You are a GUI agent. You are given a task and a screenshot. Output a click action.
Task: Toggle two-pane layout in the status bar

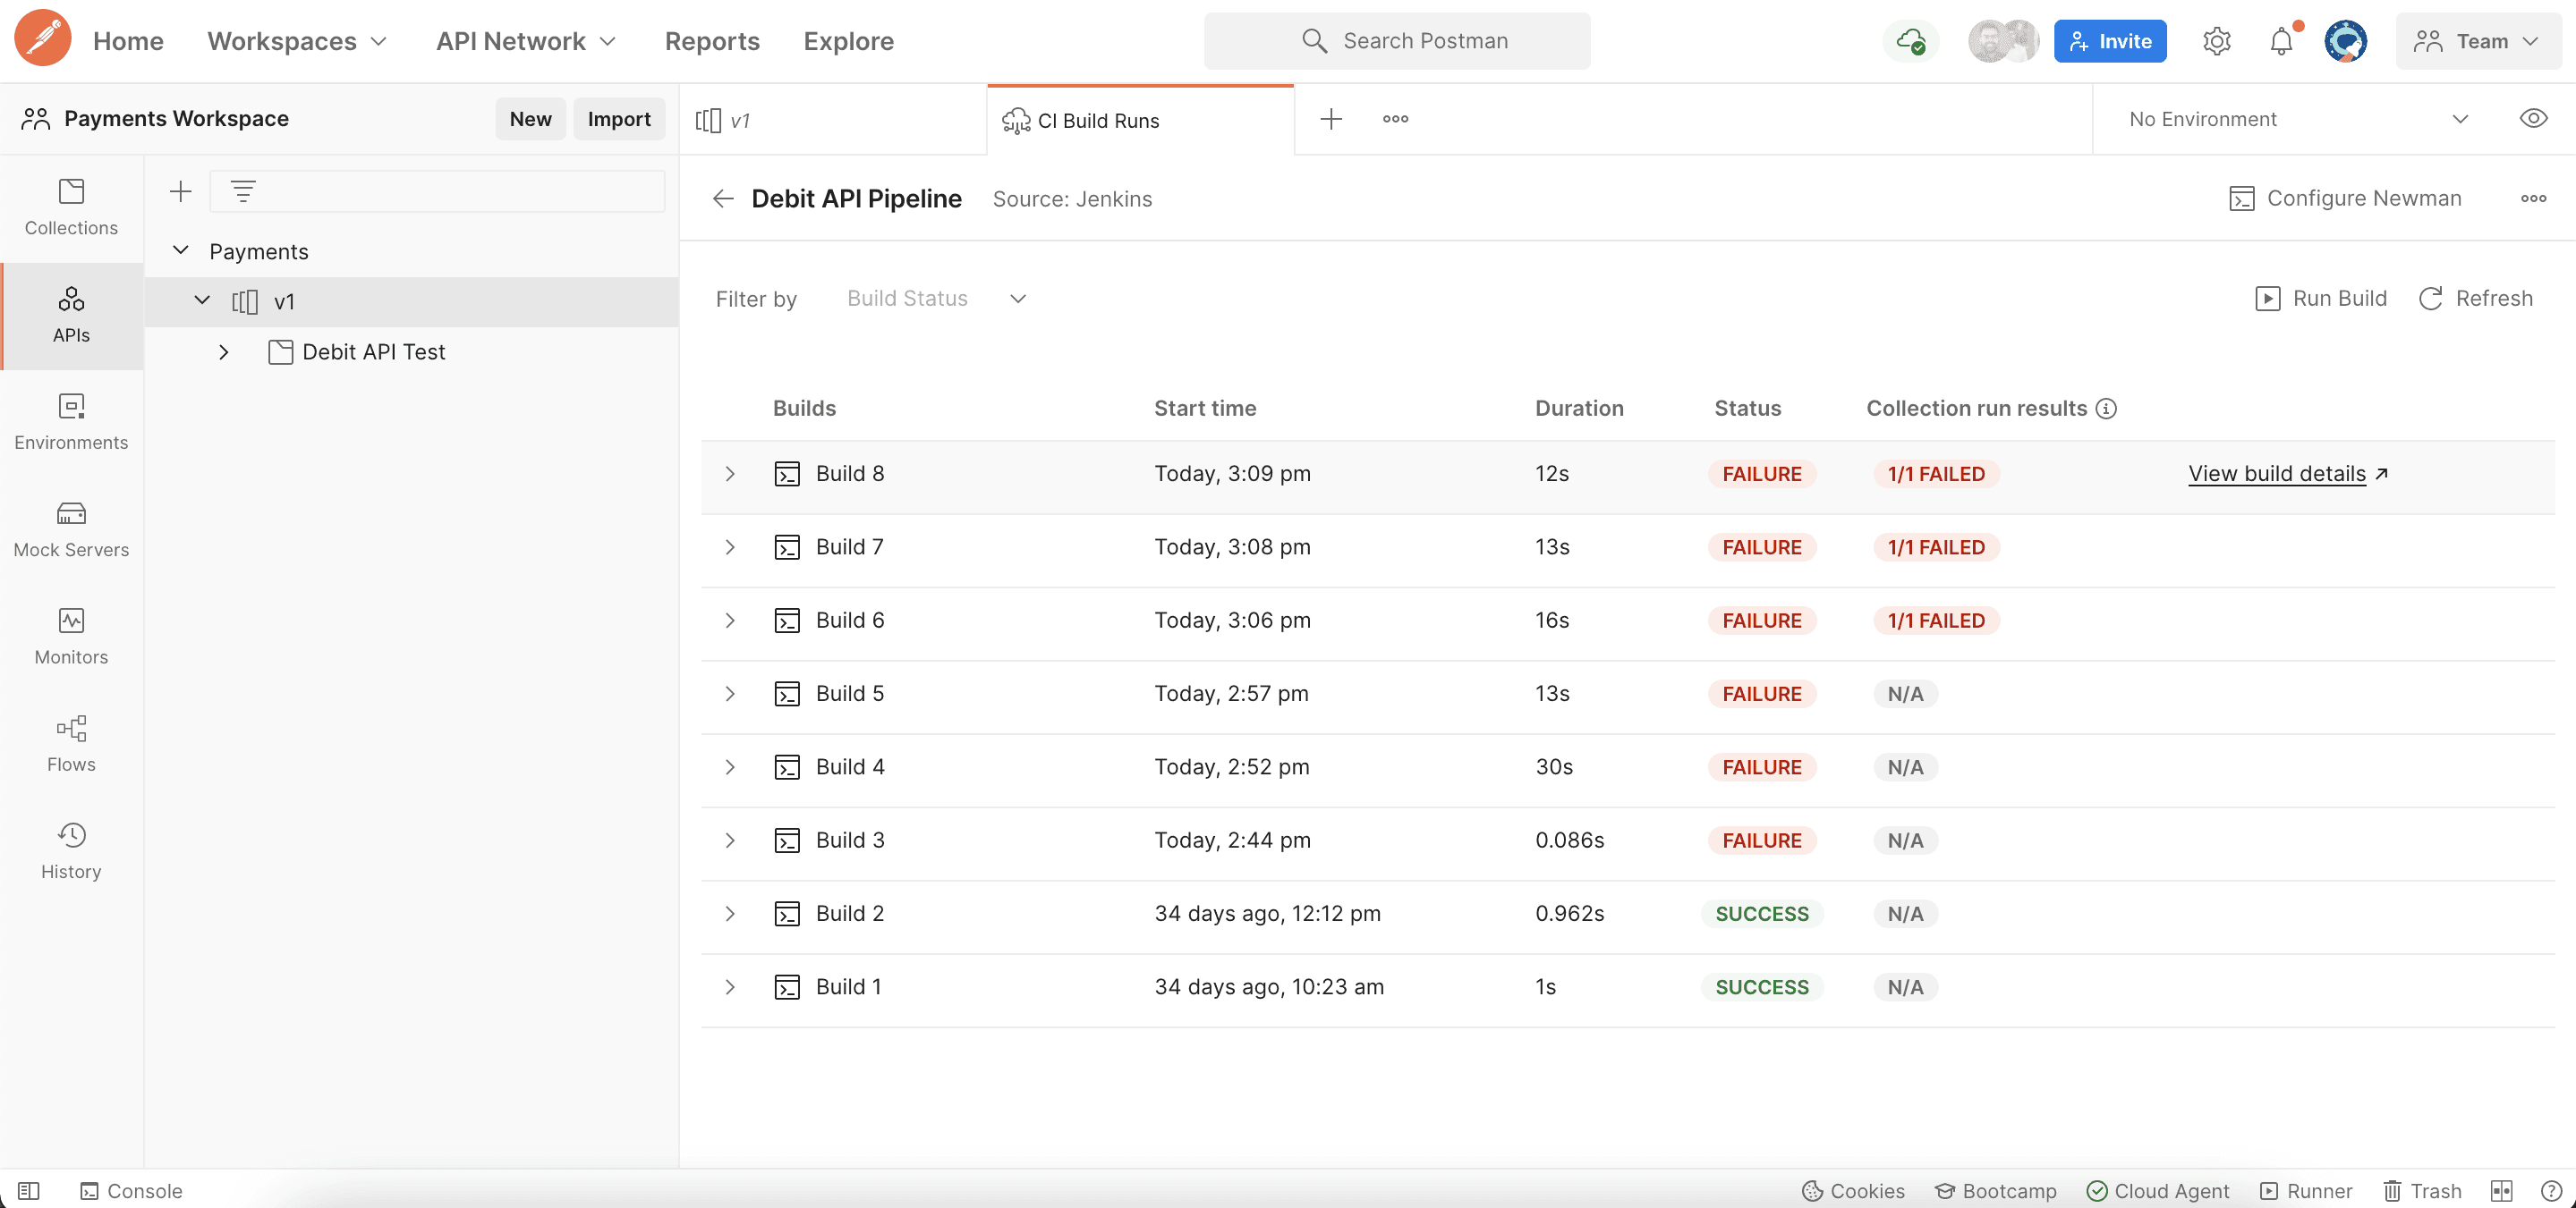click(x=2501, y=1190)
